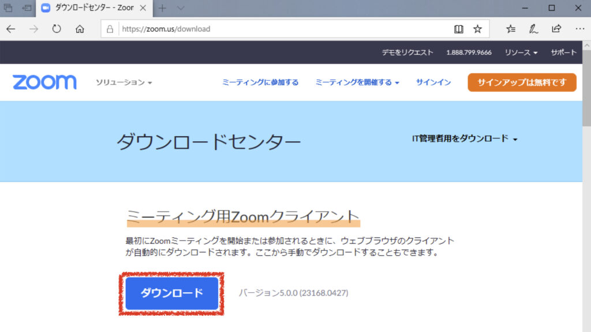This screenshot has width=591, height=332.
Task: Click the Zoom logo
Action: [44, 82]
